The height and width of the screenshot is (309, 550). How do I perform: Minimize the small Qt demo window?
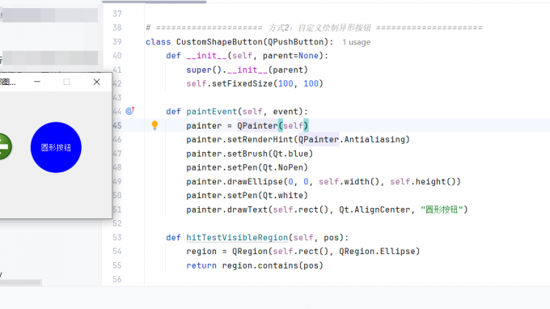[x=37, y=82]
